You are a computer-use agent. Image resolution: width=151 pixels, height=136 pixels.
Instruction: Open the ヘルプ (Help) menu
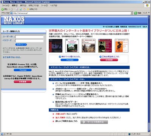54,5
